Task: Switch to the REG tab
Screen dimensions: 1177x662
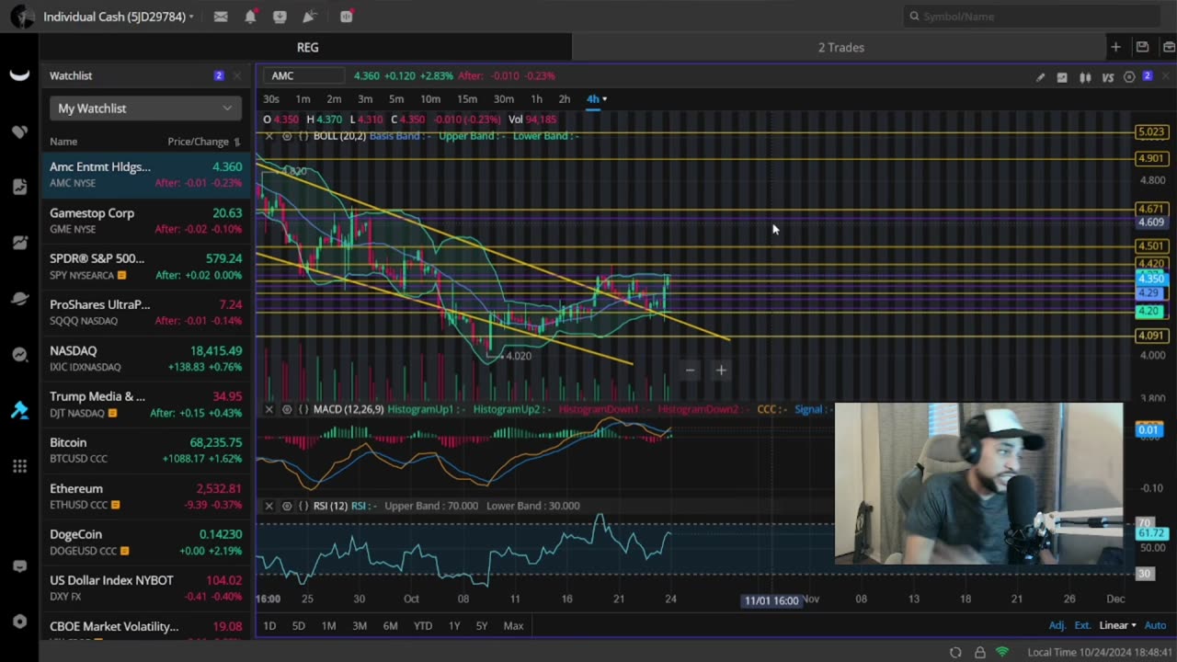Action: (x=307, y=47)
